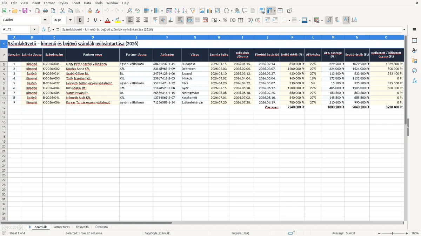Click the 100% zoom level
421x236 pixels.
[415, 233]
